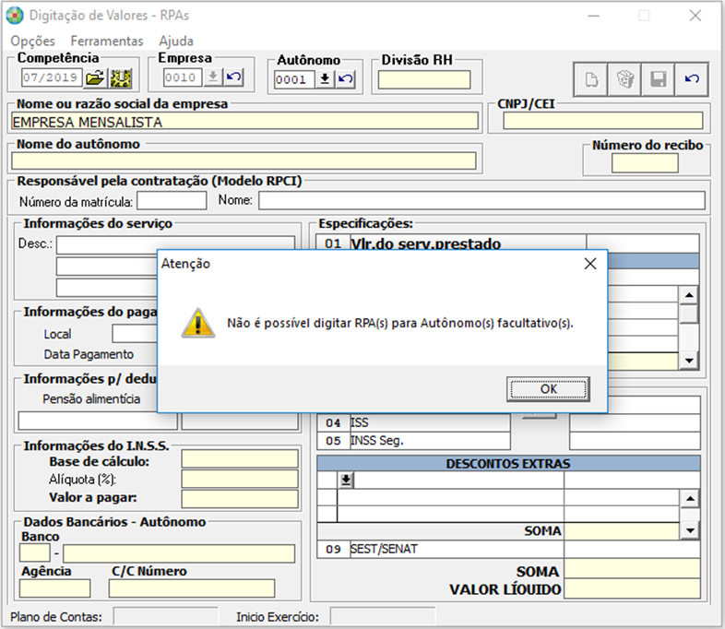Click the Empresa lookup arrow icon

coord(213,77)
